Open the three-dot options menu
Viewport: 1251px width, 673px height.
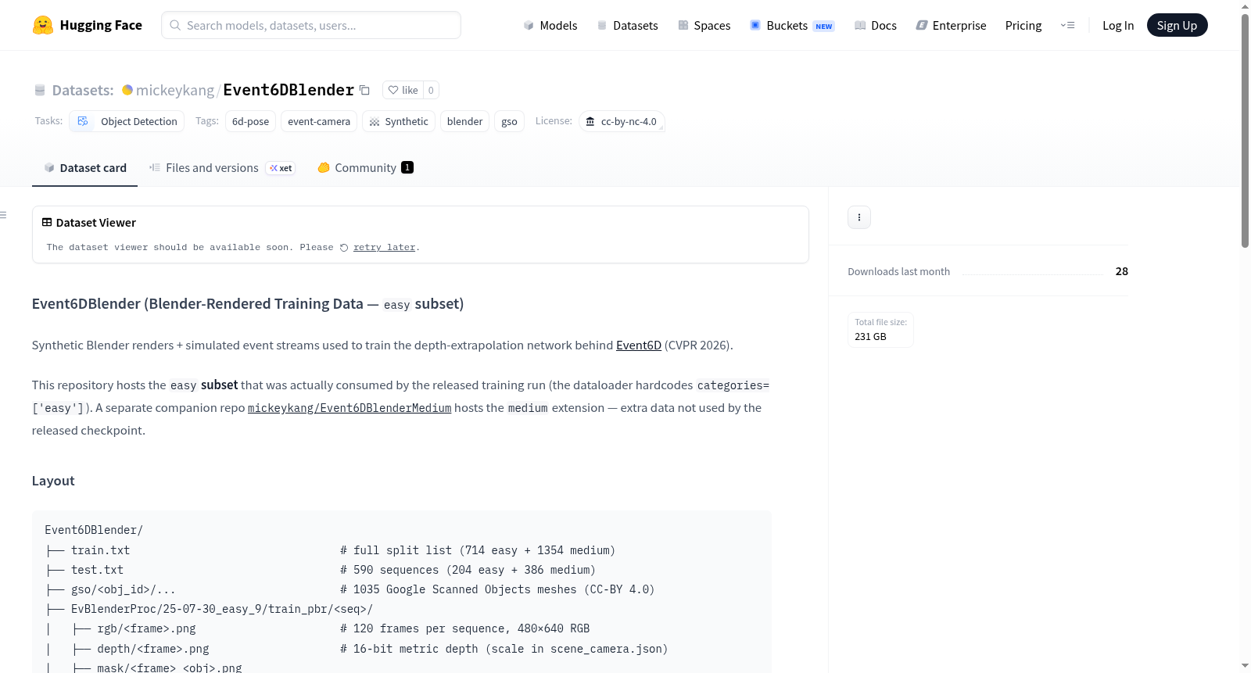pyautogui.click(x=859, y=217)
